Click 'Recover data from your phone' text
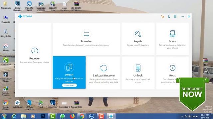This screenshot has height=119, width=213. point(35,62)
